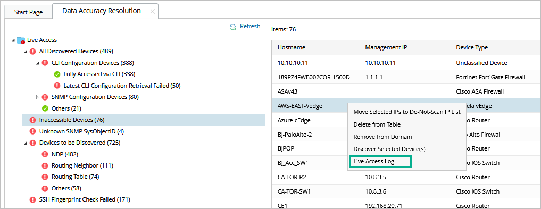Expand SNMP Configuration Devices node
Viewport: 541px width, 209px height.
pyautogui.click(x=38, y=97)
